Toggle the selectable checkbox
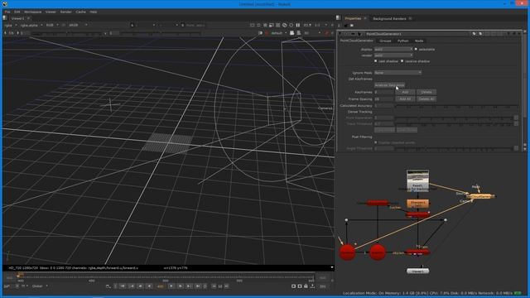This screenshot has width=530, height=298. pyautogui.click(x=416, y=50)
